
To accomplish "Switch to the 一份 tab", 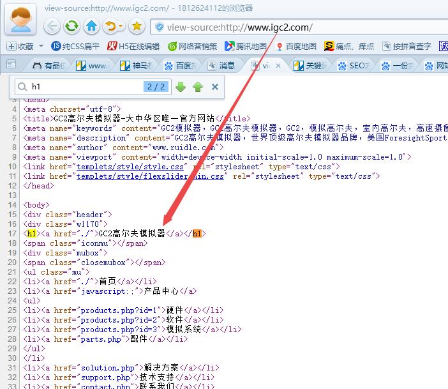I will point(398,66).
